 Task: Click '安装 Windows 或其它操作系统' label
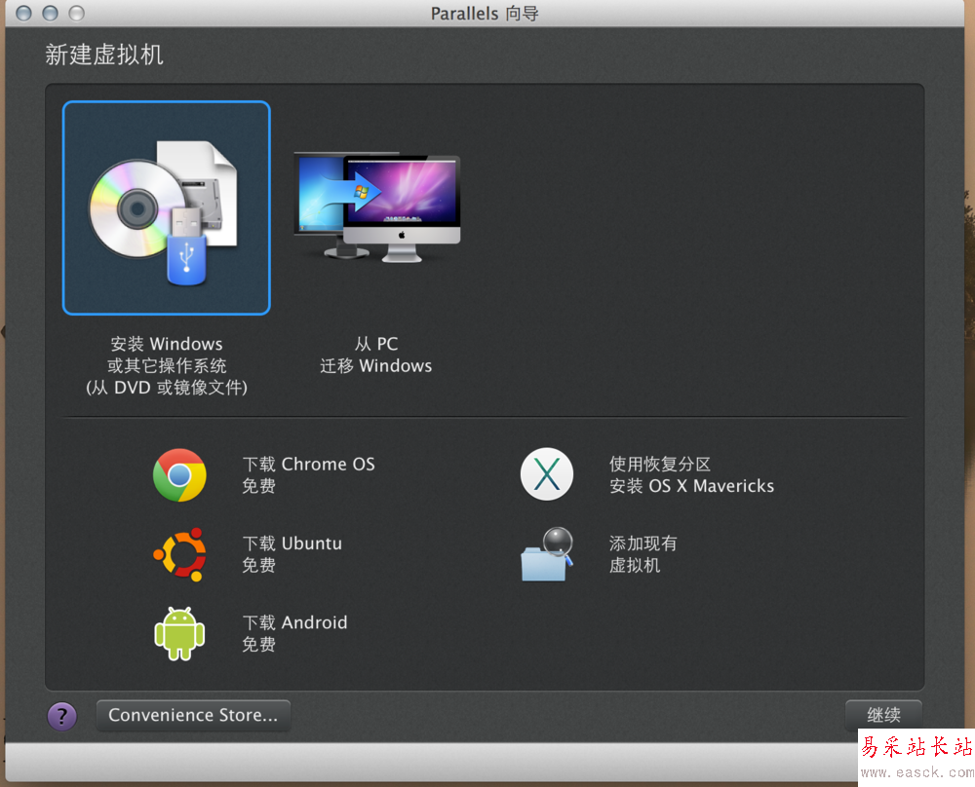(167, 355)
